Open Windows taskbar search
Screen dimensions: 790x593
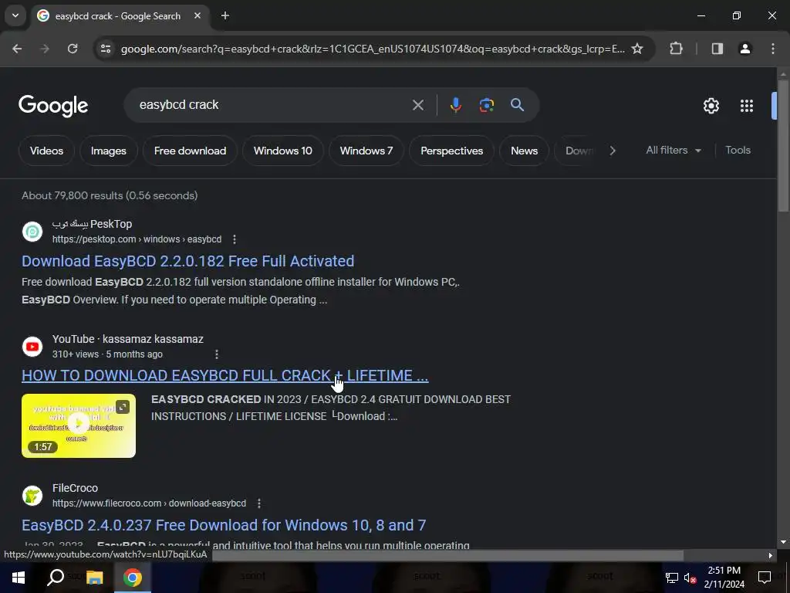click(x=56, y=578)
